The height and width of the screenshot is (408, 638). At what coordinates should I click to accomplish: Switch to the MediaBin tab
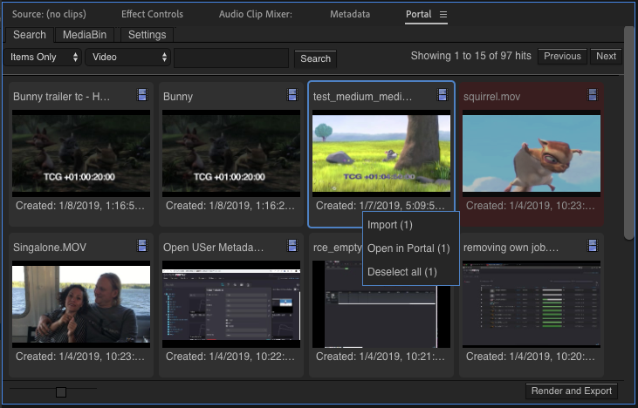(85, 35)
